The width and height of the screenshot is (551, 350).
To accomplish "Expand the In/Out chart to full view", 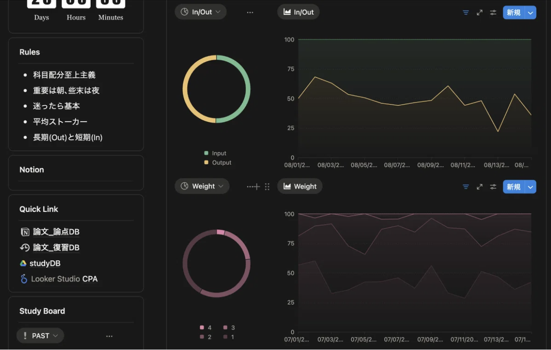I will [x=479, y=13].
